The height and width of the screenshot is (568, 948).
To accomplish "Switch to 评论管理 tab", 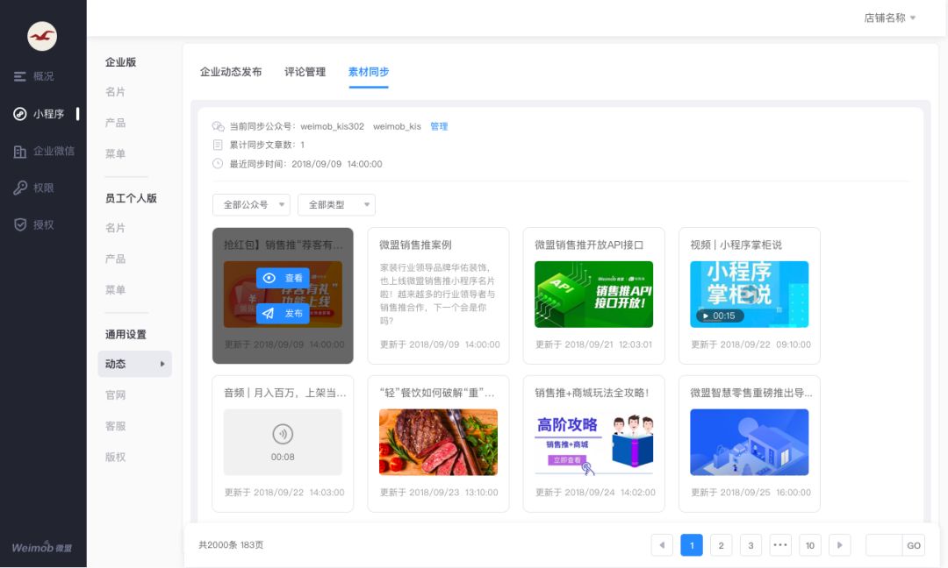I will click(305, 72).
